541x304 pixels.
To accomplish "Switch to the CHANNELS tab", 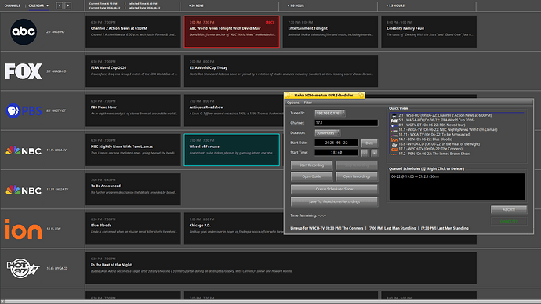I will [x=12, y=5].
